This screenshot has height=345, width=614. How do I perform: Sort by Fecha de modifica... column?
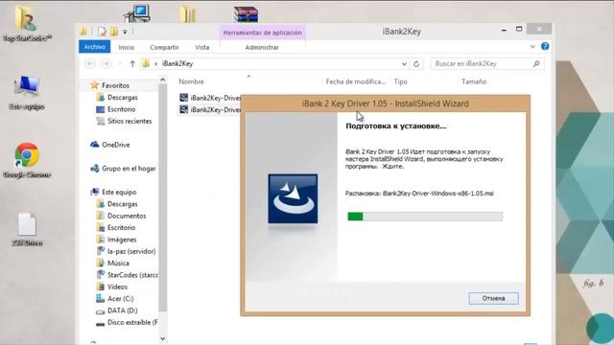click(356, 81)
